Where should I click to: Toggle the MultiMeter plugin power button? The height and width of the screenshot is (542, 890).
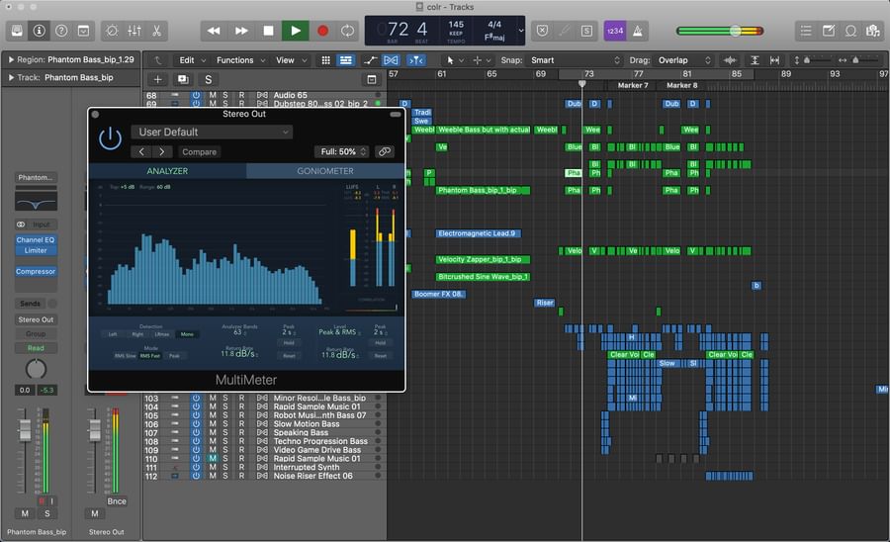(110, 138)
